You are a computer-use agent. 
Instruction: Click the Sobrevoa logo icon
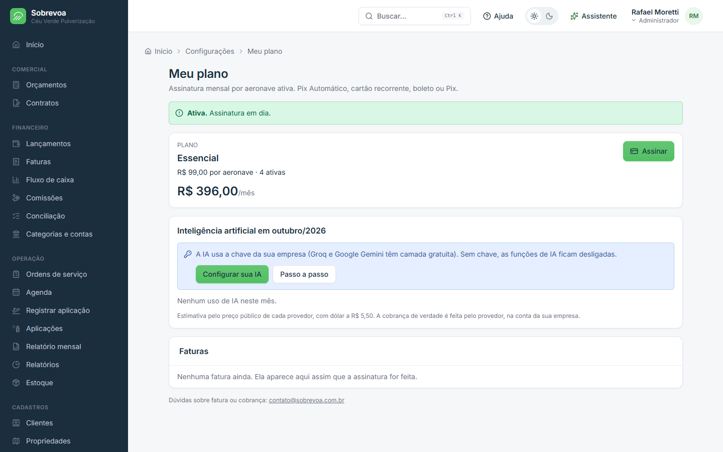pos(18,16)
